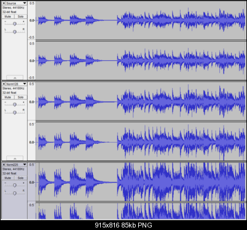Screen dimensions: 247x230
Task: Click the Norm225 track left channel waveform
Action: [141, 182]
